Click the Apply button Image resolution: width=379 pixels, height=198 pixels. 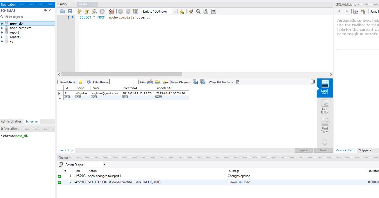[x=304, y=150]
